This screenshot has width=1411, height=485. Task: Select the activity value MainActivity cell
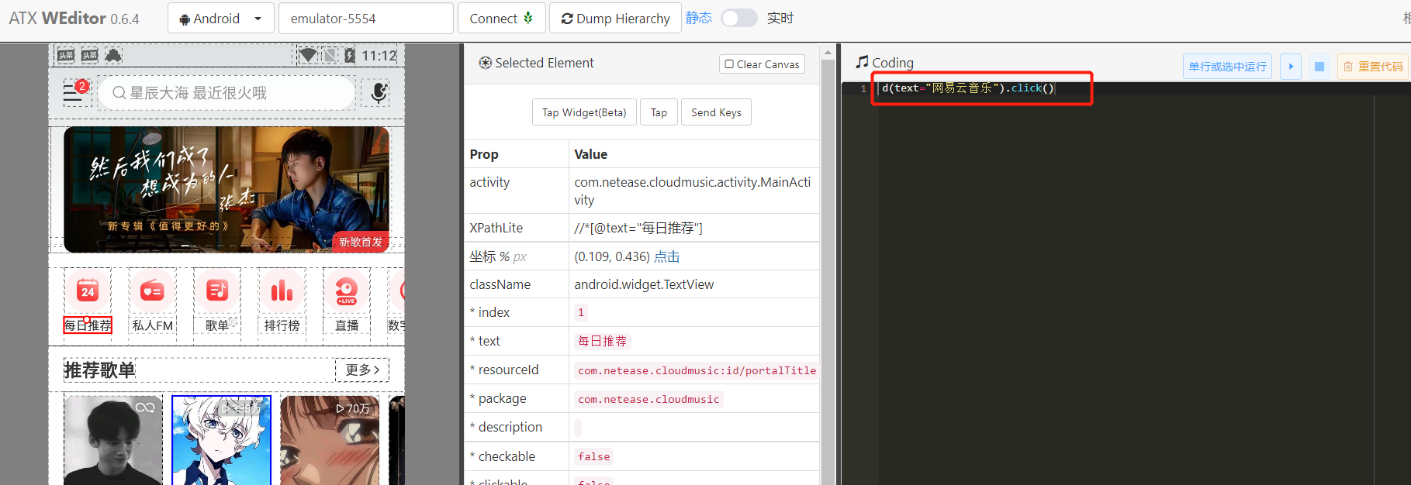click(693, 191)
